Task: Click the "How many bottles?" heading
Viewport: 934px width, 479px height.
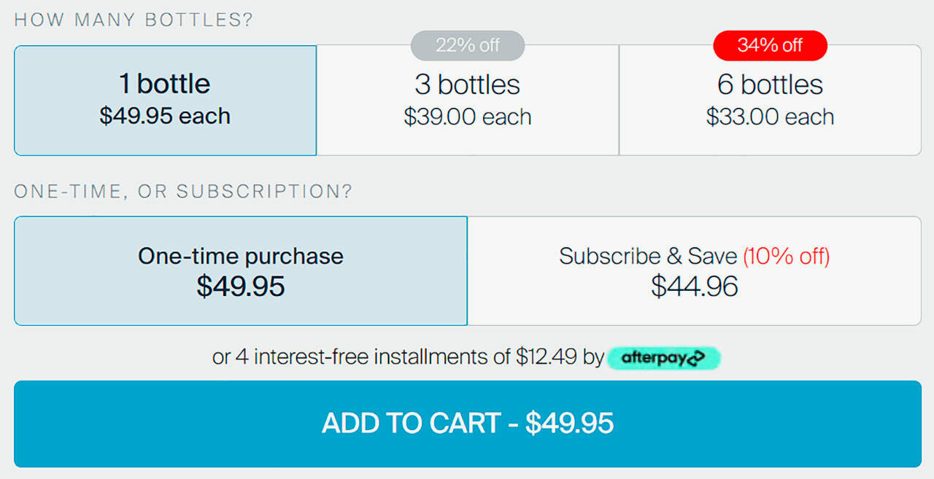Action: [x=134, y=20]
